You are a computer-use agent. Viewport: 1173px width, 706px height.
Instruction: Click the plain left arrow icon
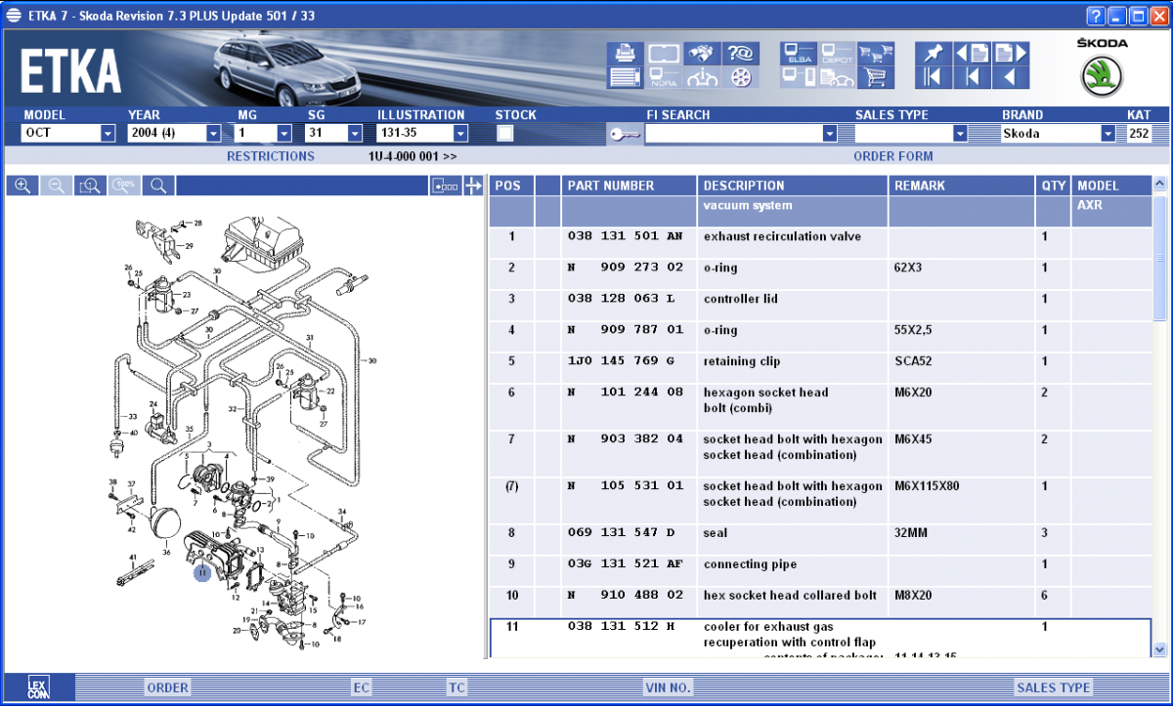pos(1011,77)
